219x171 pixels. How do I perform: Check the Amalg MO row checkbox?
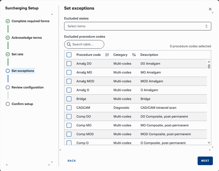[x=69, y=72]
